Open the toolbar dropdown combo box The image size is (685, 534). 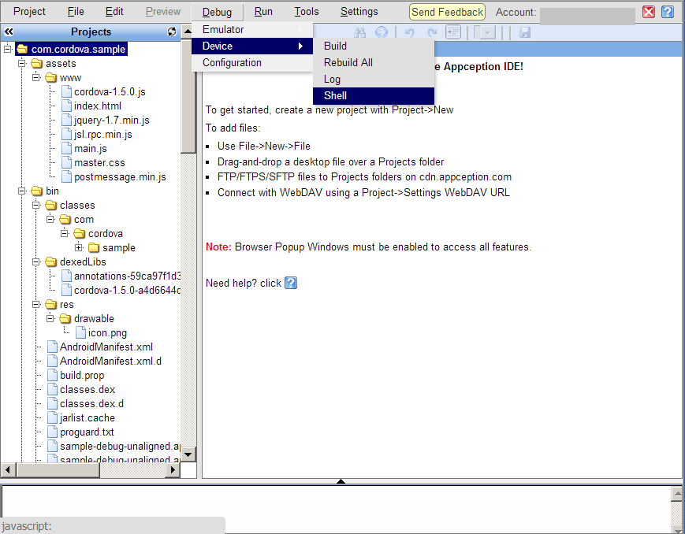(x=485, y=32)
